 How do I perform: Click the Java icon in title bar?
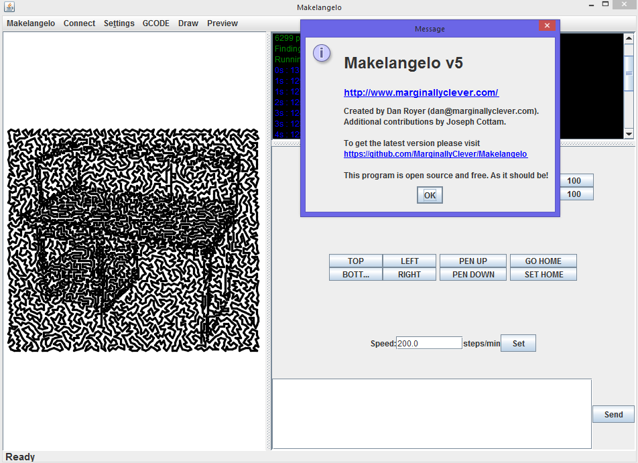tap(9, 7)
